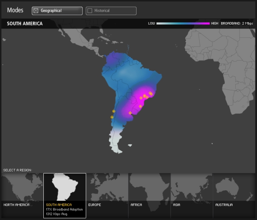
Task: Click the "Modes" label
Action: pos(15,10)
